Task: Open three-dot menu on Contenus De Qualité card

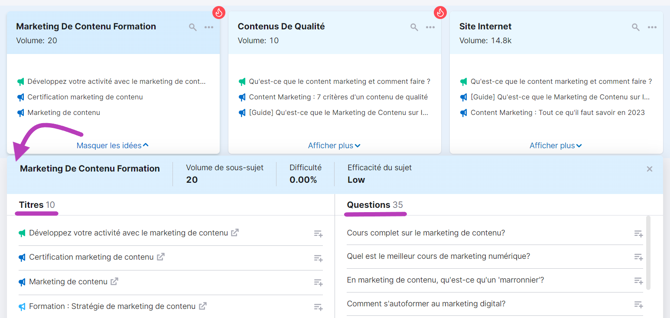Action: (x=430, y=27)
